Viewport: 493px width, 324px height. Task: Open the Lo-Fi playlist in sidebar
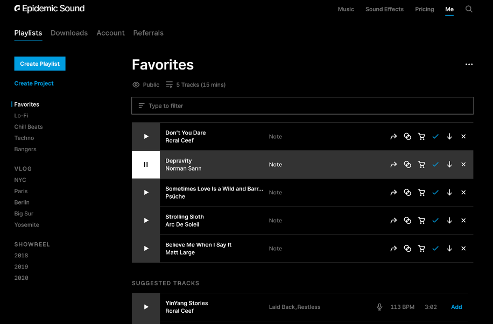[21, 116]
